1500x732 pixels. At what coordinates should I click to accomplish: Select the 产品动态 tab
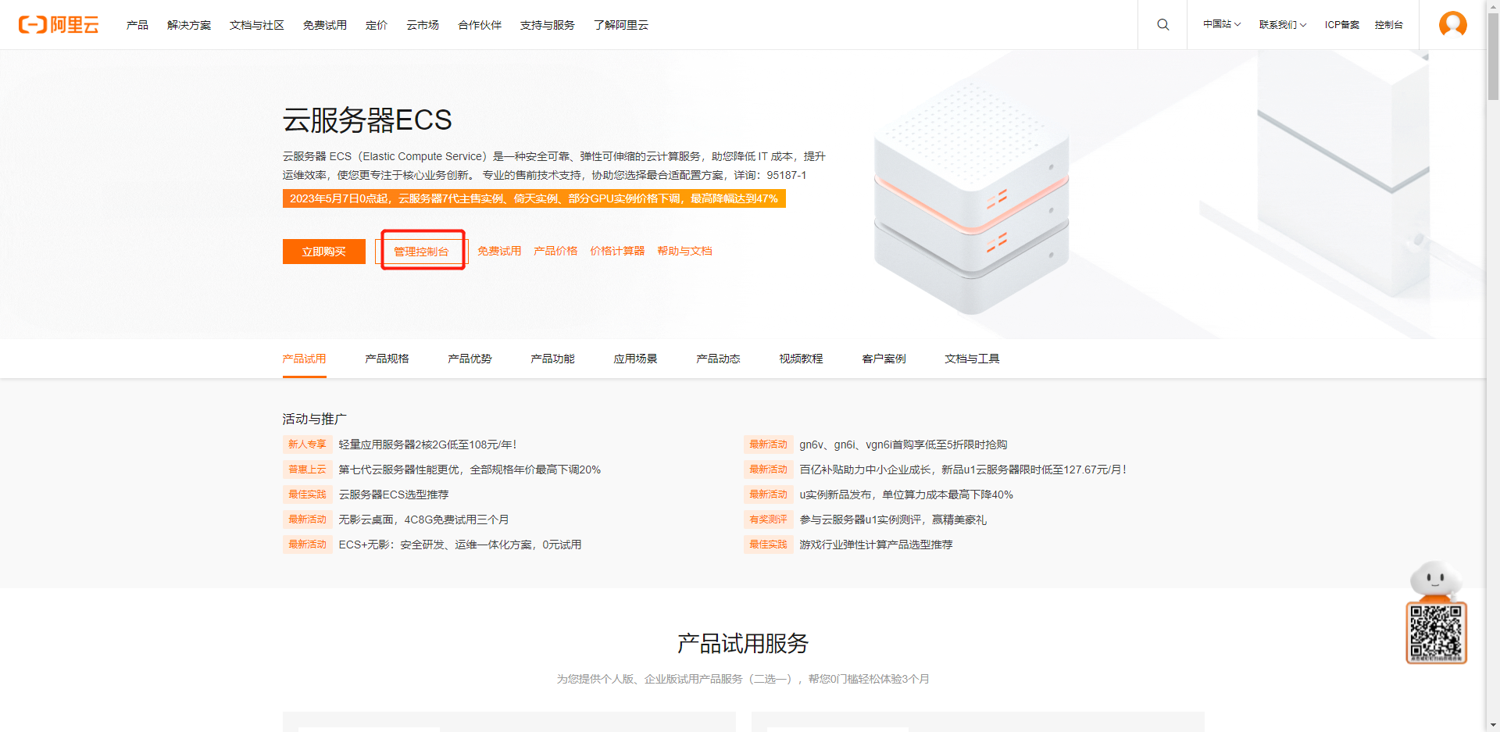(719, 359)
